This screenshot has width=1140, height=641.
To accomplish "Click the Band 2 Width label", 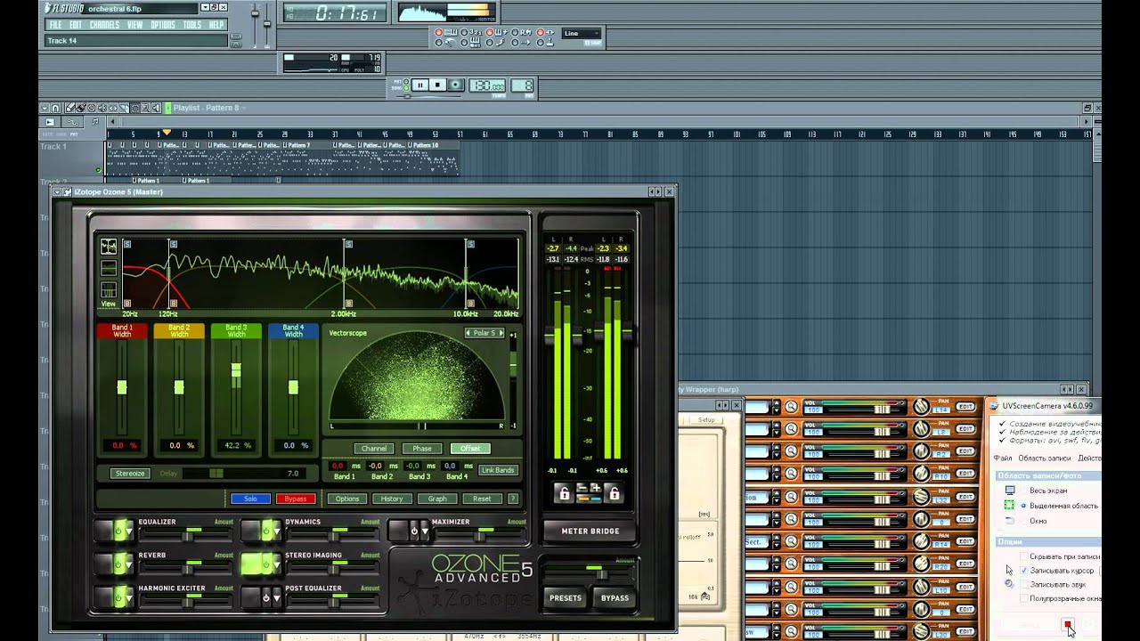I will 179,330.
